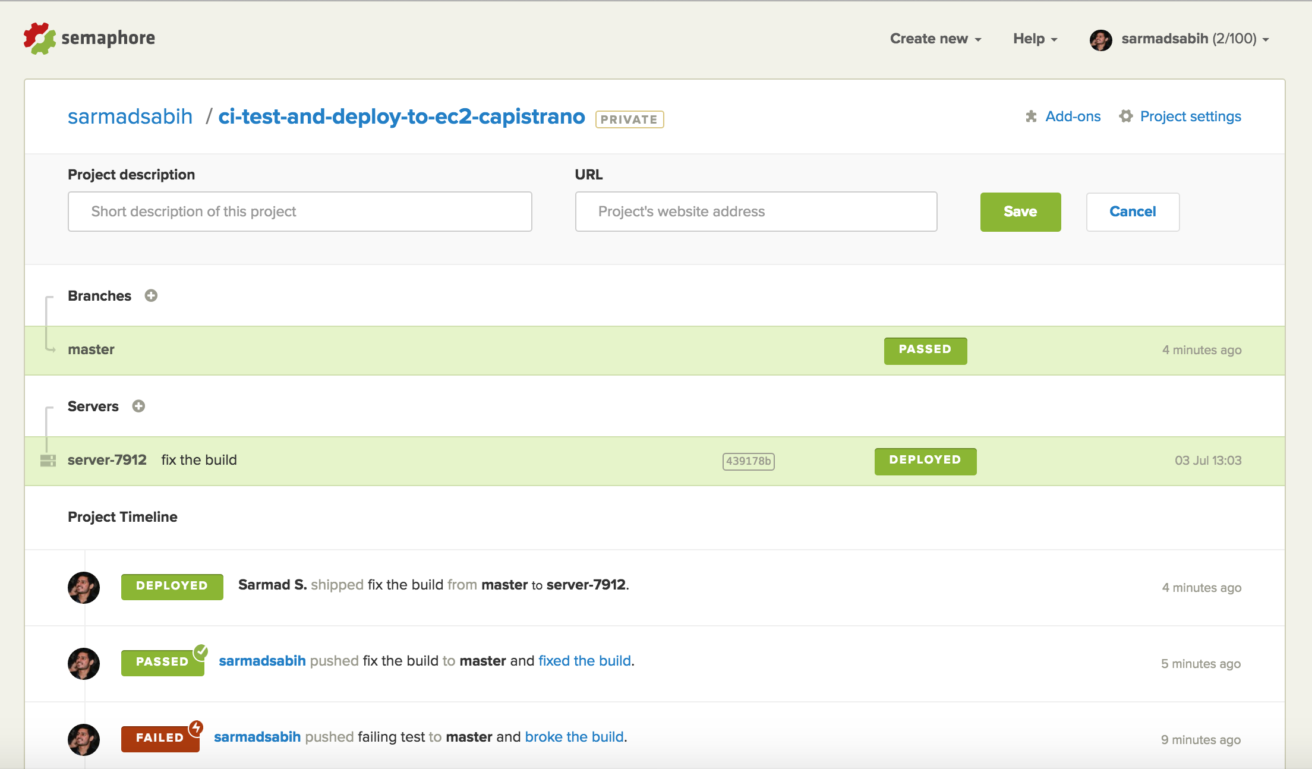Click the DEPLOYED badge on server-7912
Image resolution: width=1312 pixels, height=769 pixels.
(x=925, y=461)
